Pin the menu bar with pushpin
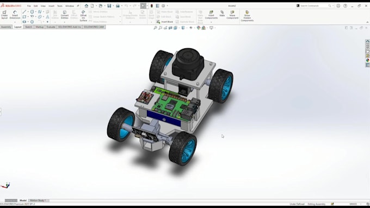Viewport: 370px width, 208px height. coord(78,6)
